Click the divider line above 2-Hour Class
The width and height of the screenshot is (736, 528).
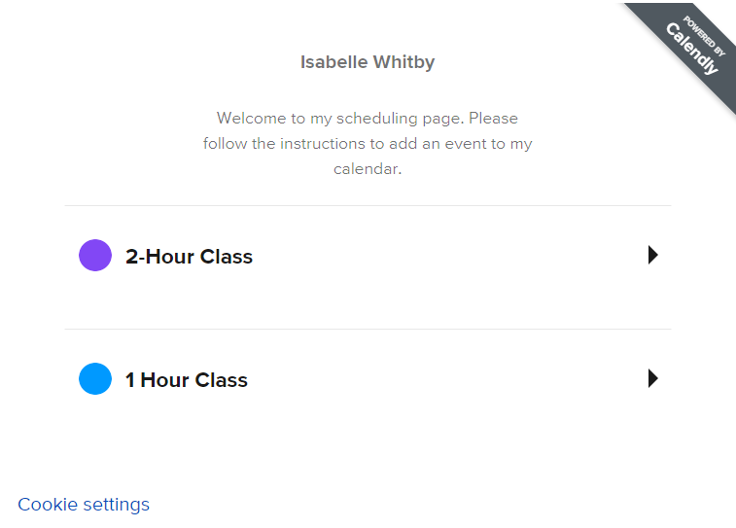pyautogui.click(x=368, y=205)
